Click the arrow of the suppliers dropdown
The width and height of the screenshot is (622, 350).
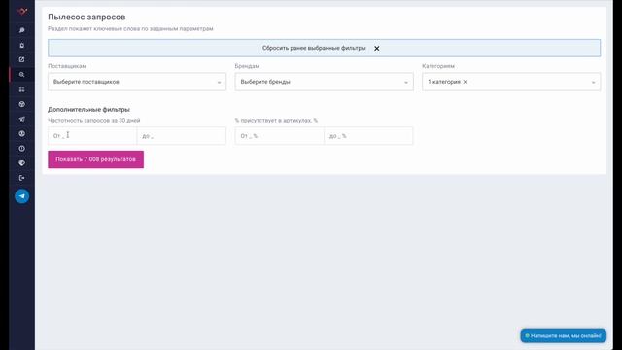(219, 82)
